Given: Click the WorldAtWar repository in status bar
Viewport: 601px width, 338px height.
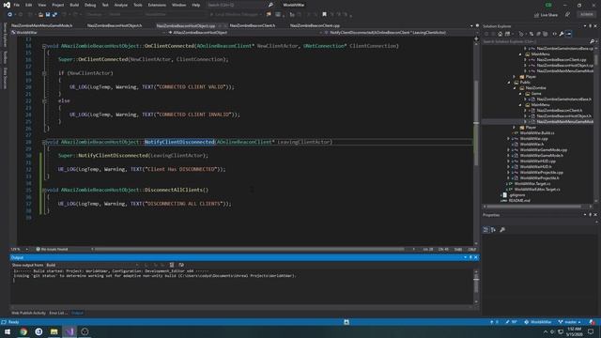Looking at the screenshot, I should click(538, 322).
